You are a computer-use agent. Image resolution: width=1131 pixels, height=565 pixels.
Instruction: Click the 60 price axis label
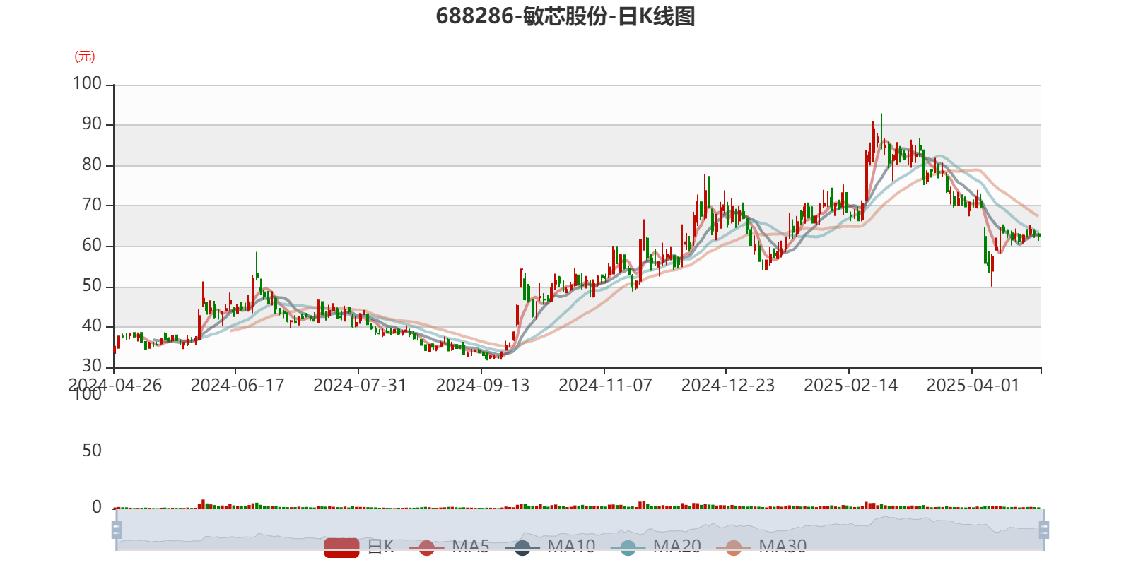tap(92, 245)
